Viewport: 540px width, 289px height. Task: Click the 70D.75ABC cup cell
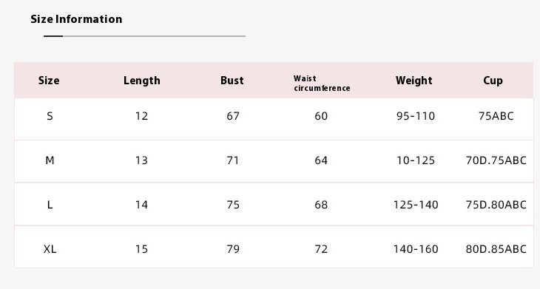pos(496,160)
